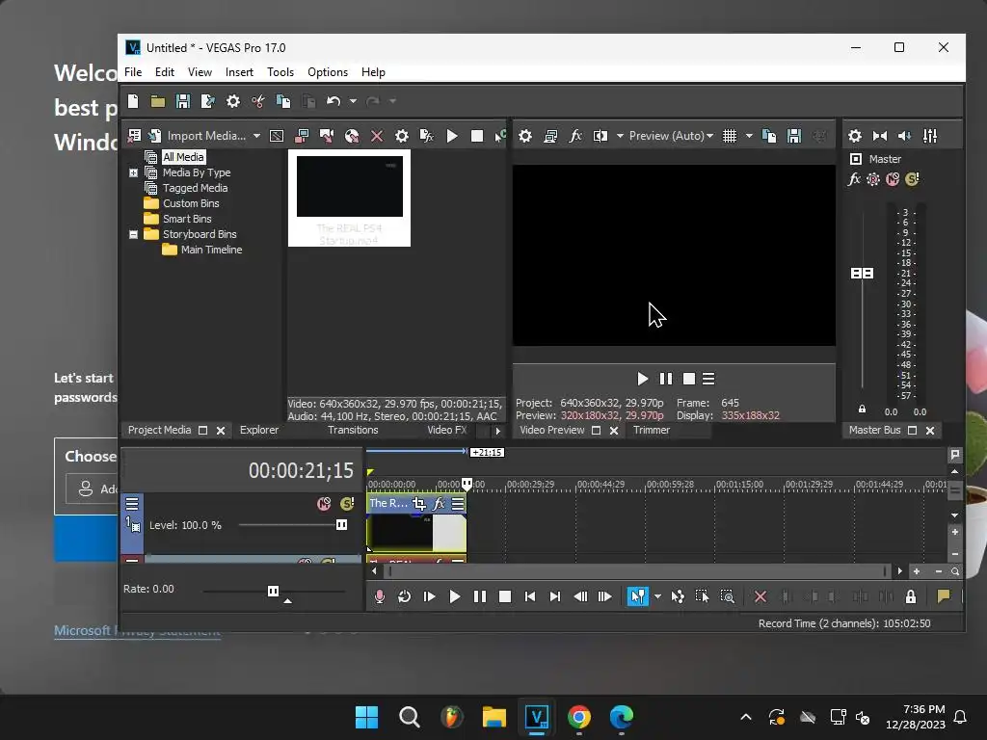The image size is (987, 740).
Task: Open the undo history dropdown arrow
Action: point(353,101)
